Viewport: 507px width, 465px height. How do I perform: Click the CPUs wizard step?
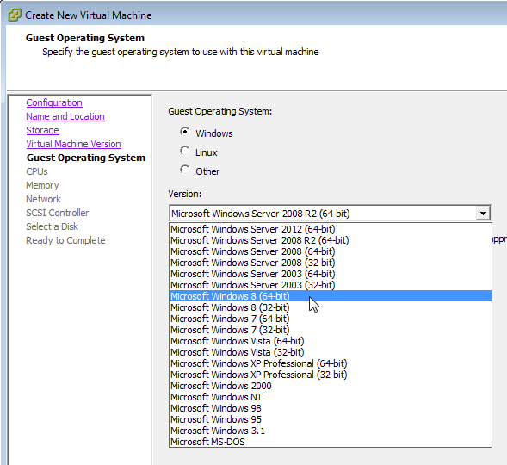[37, 171]
